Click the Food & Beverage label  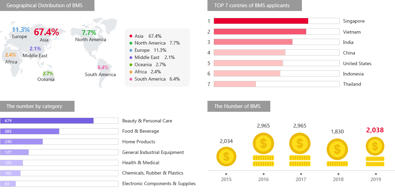(x=140, y=131)
